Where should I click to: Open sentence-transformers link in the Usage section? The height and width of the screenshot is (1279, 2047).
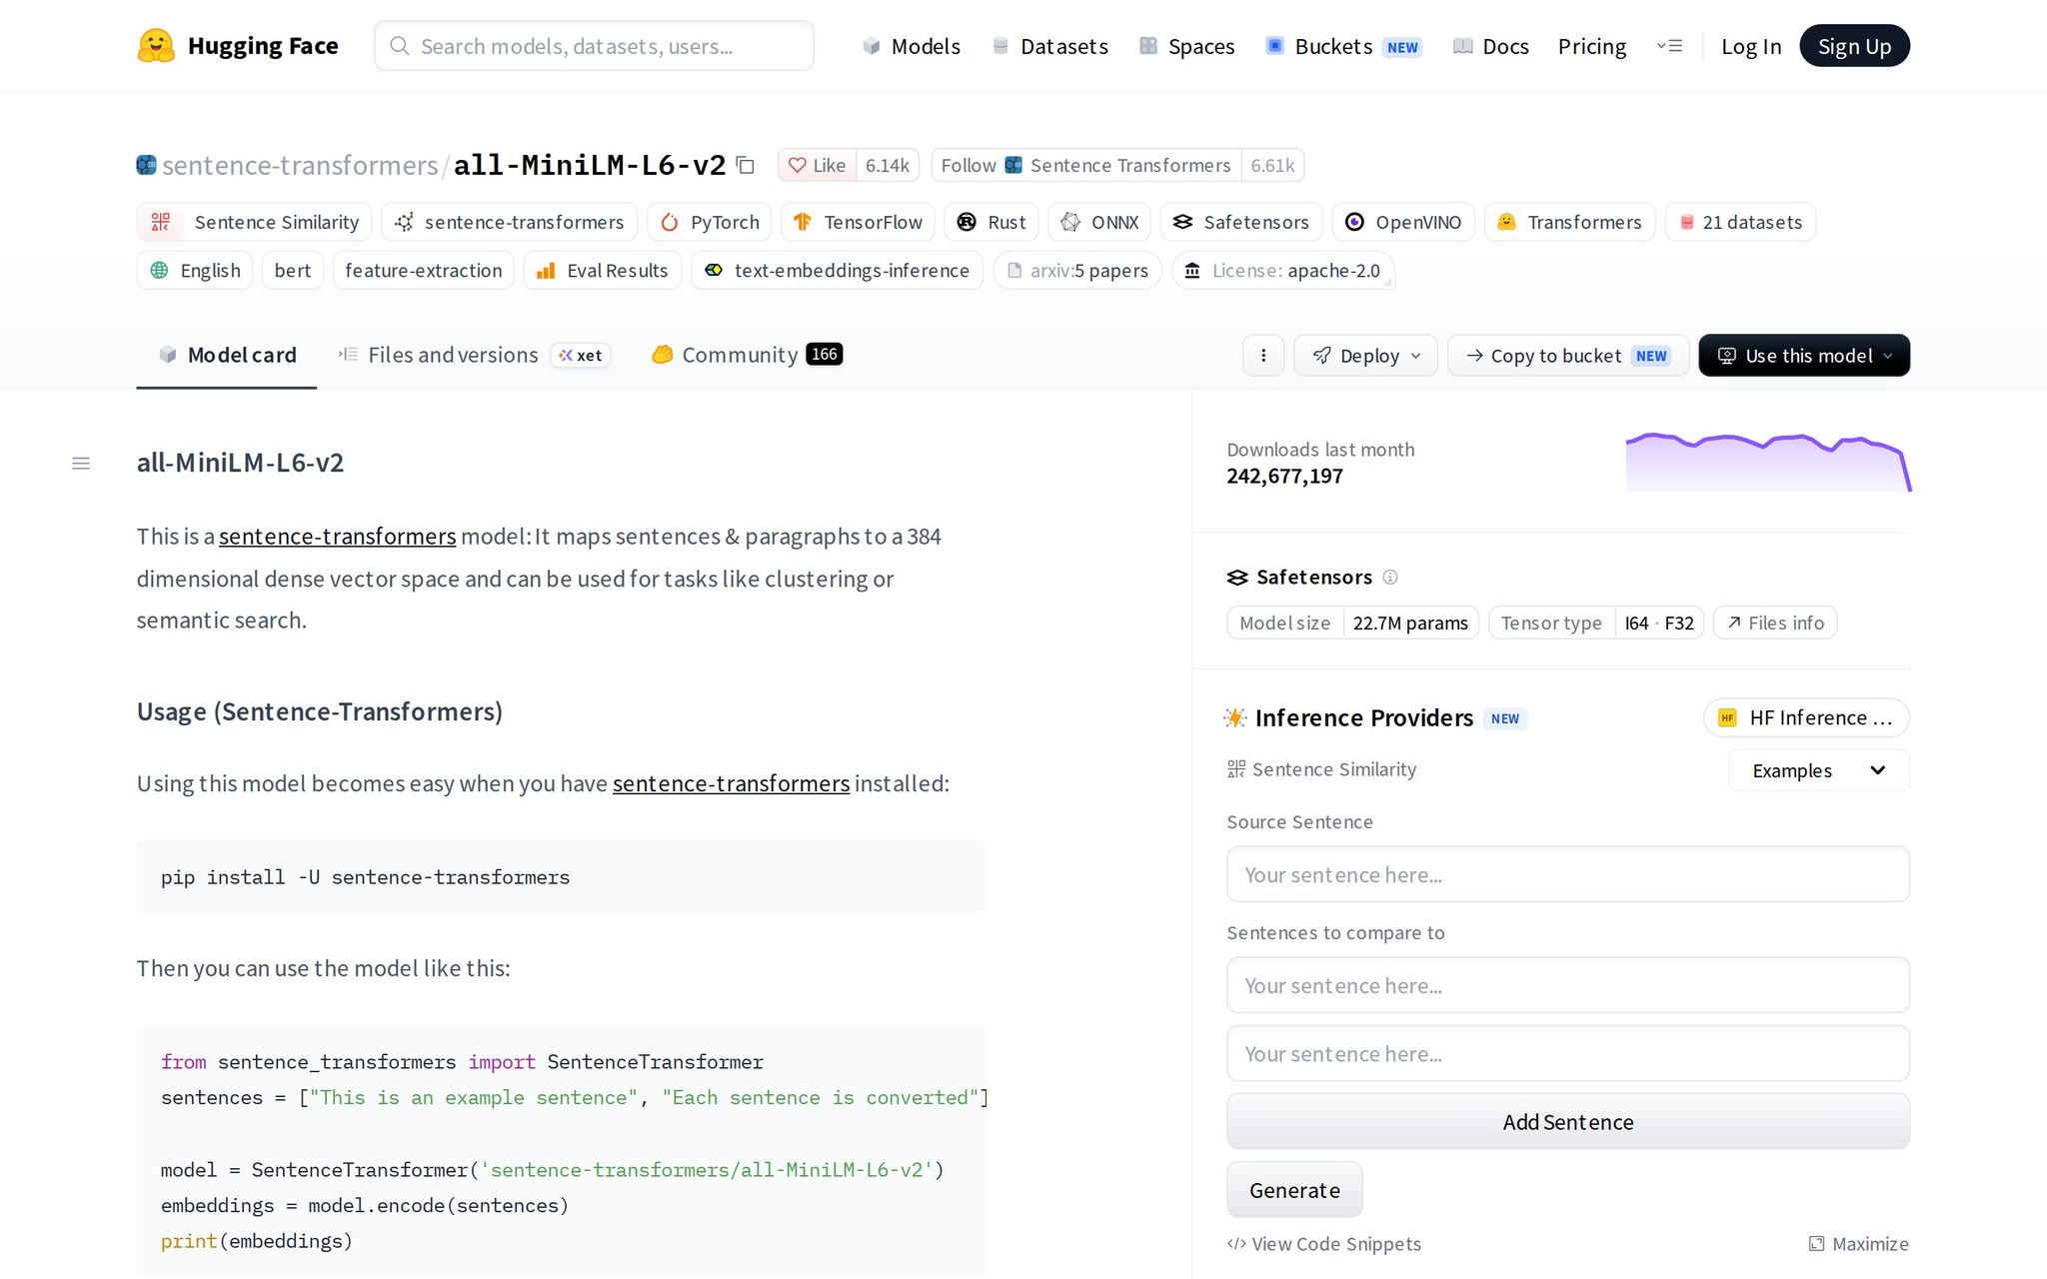point(731,783)
